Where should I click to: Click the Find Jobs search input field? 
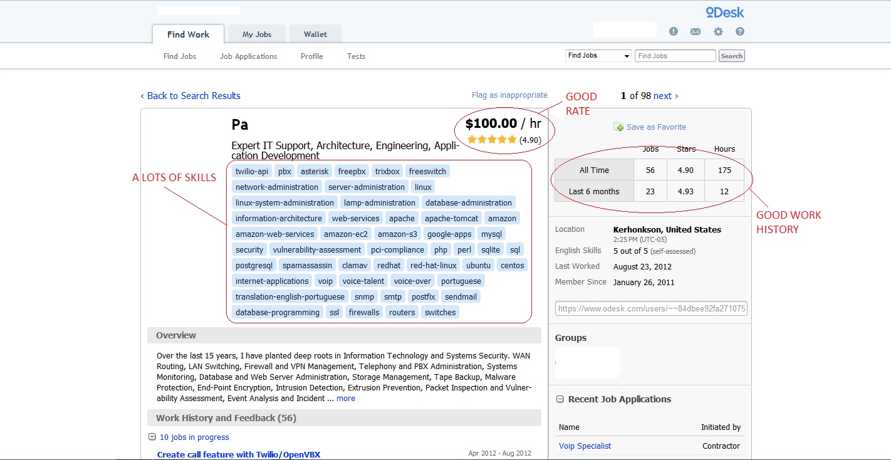click(x=675, y=56)
